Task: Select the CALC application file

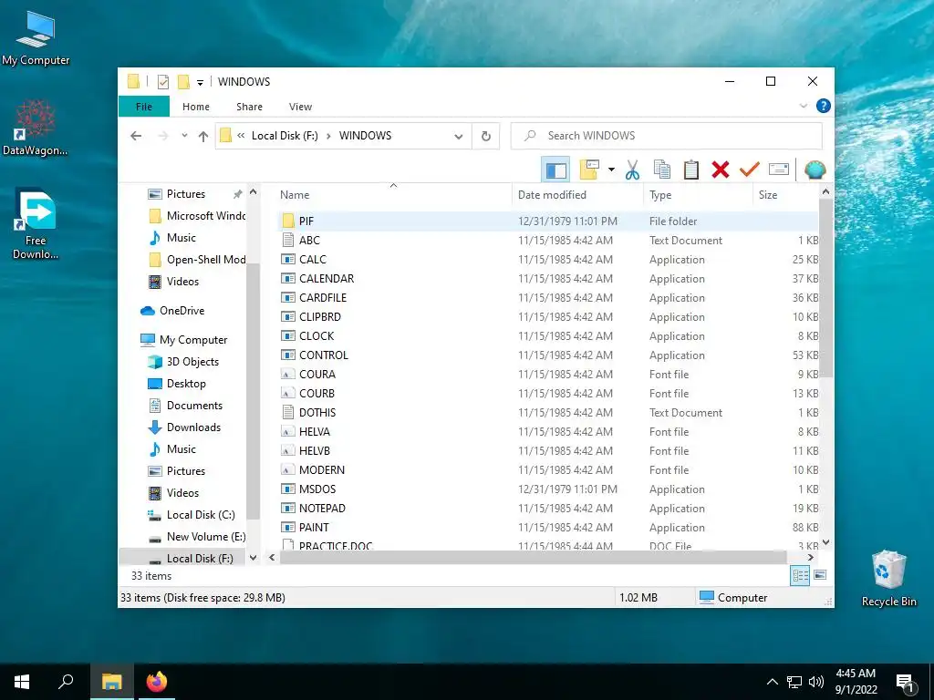Action: 548,260
